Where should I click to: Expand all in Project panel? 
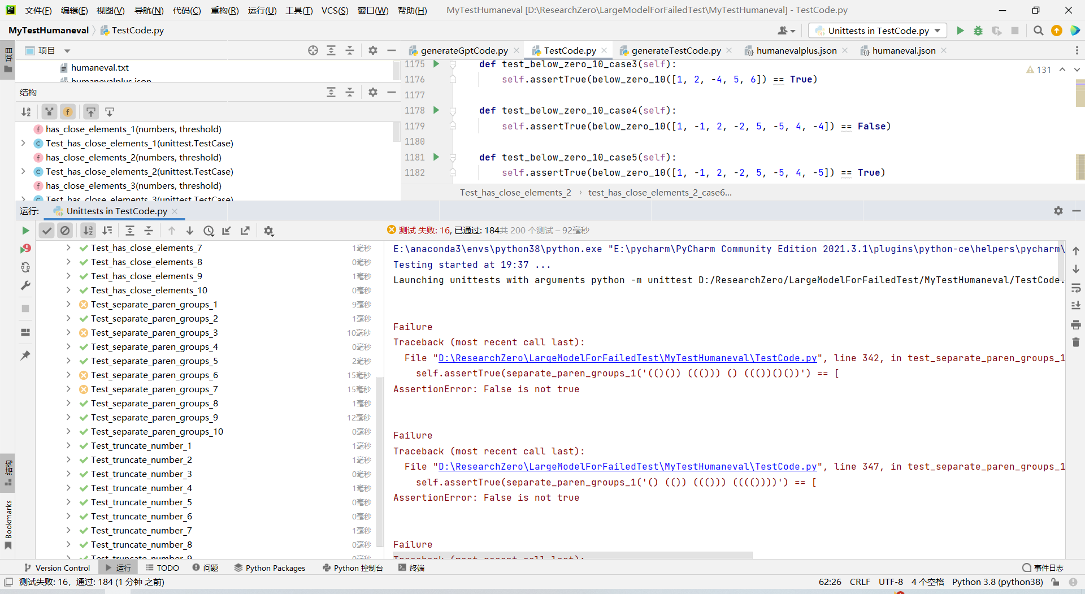(331, 50)
